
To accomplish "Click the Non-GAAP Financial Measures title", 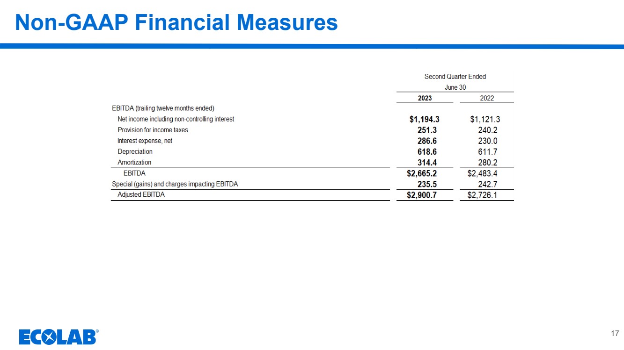I will [x=176, y=22].
